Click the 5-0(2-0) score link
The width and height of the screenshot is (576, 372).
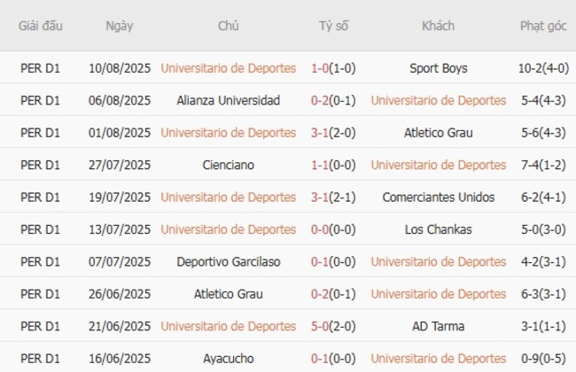click(334, 326)
